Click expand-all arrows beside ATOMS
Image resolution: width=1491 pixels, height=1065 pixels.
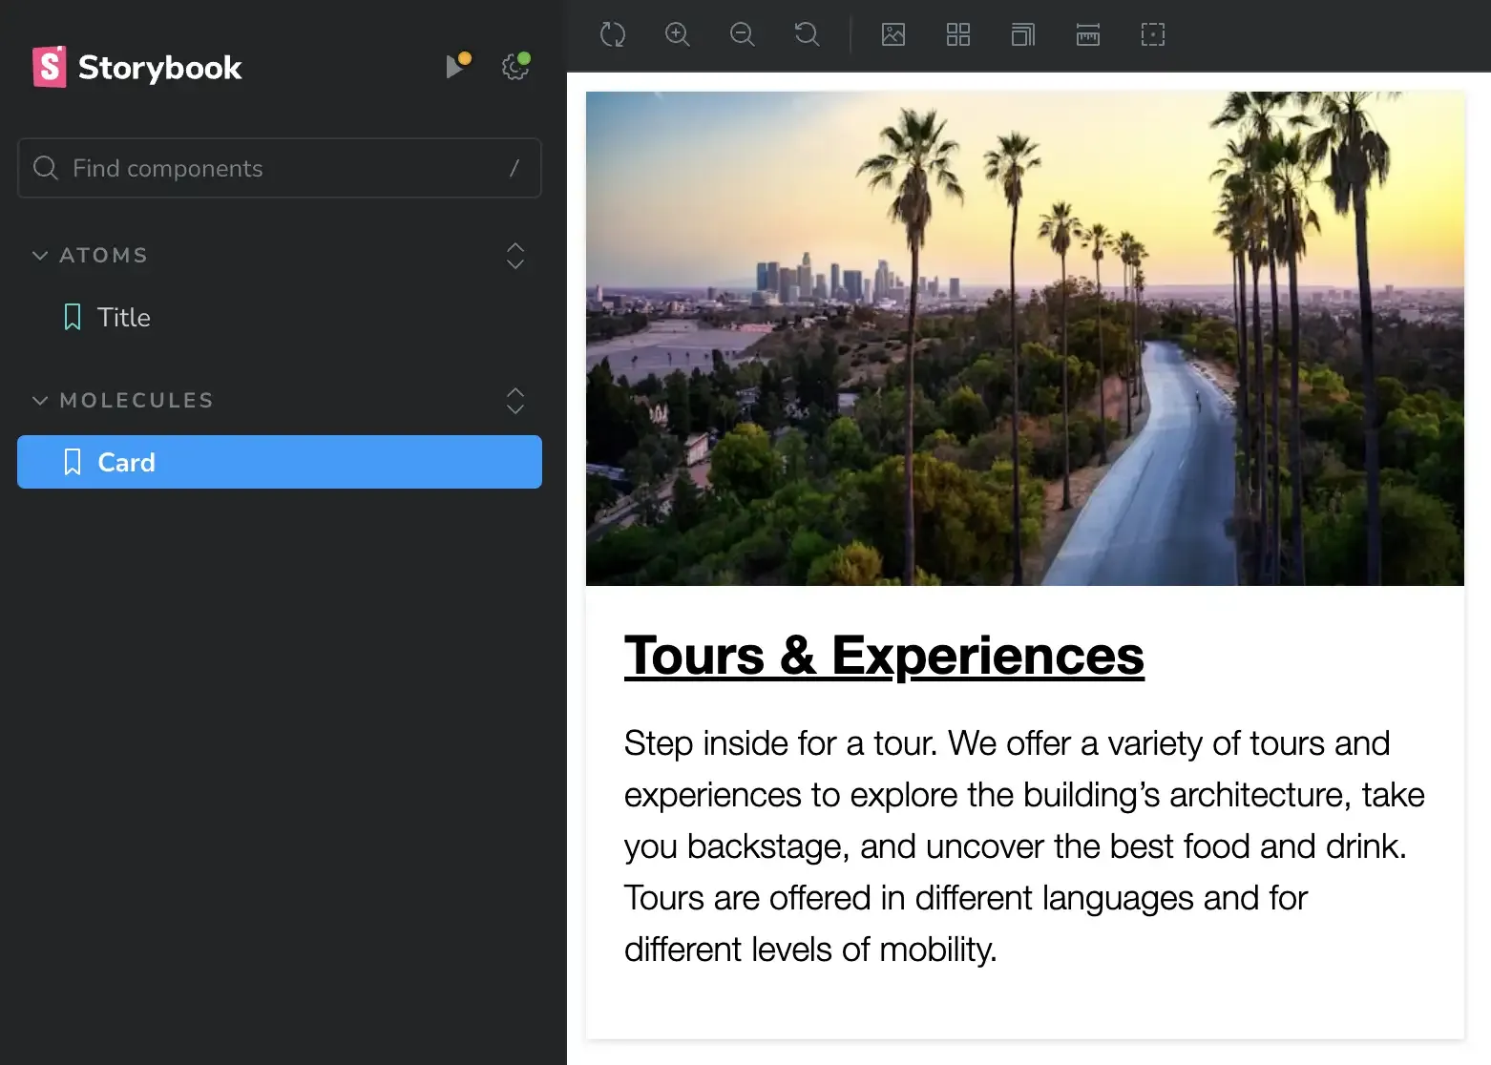pos(514,256)
